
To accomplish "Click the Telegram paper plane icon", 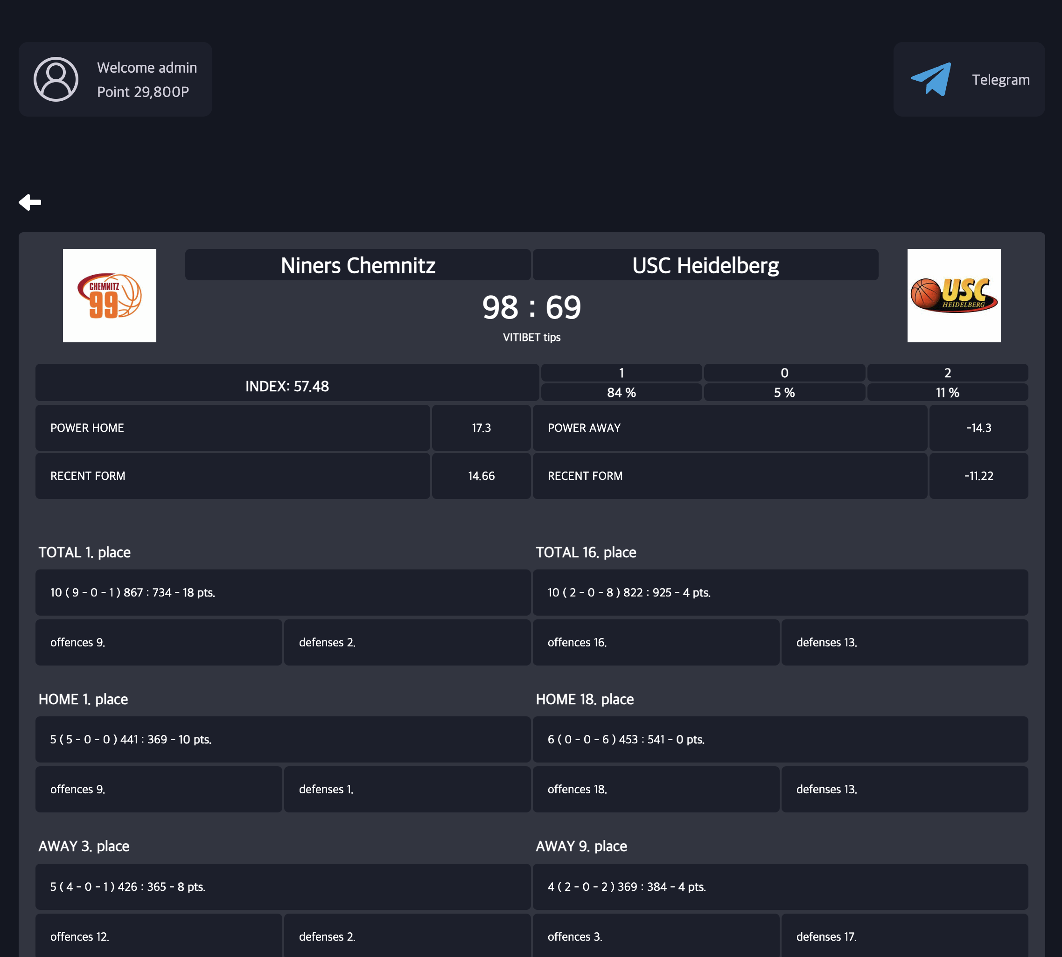I will 931,79.
